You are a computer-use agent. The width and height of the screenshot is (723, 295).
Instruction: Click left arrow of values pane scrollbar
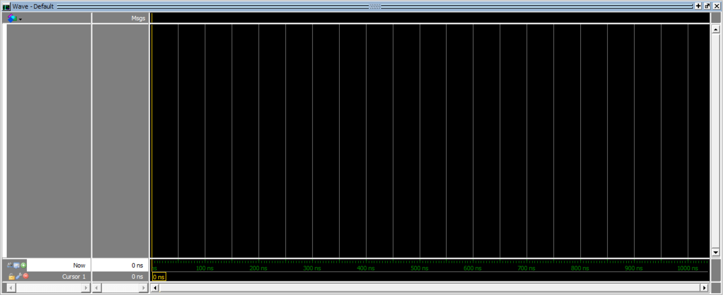[x=97, y=288]
